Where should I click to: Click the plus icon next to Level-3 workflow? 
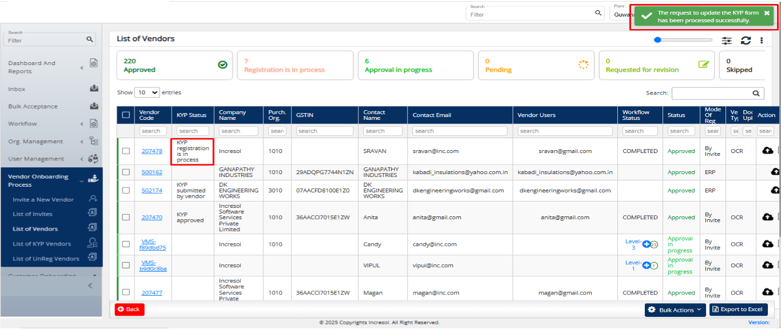(647, 244)
